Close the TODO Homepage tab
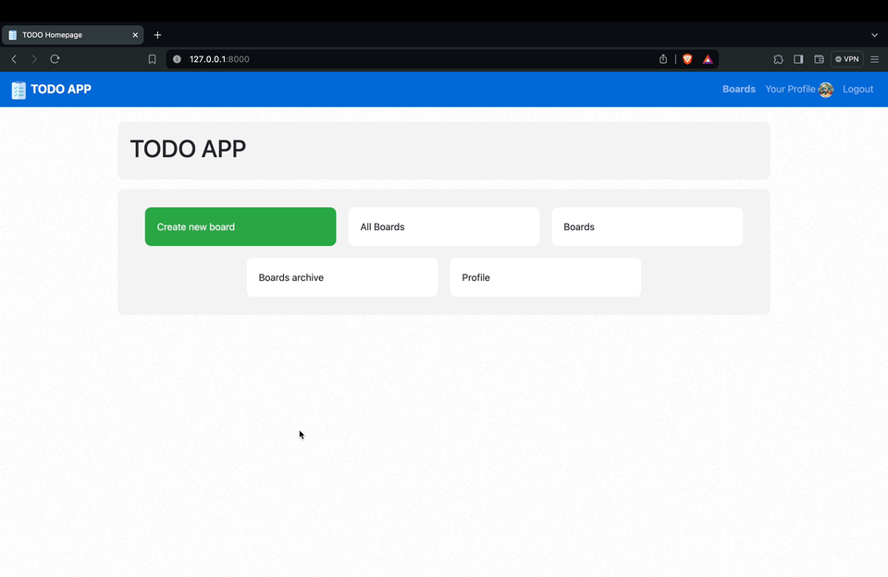The image size is (888, 577). [x=135, y=35]
